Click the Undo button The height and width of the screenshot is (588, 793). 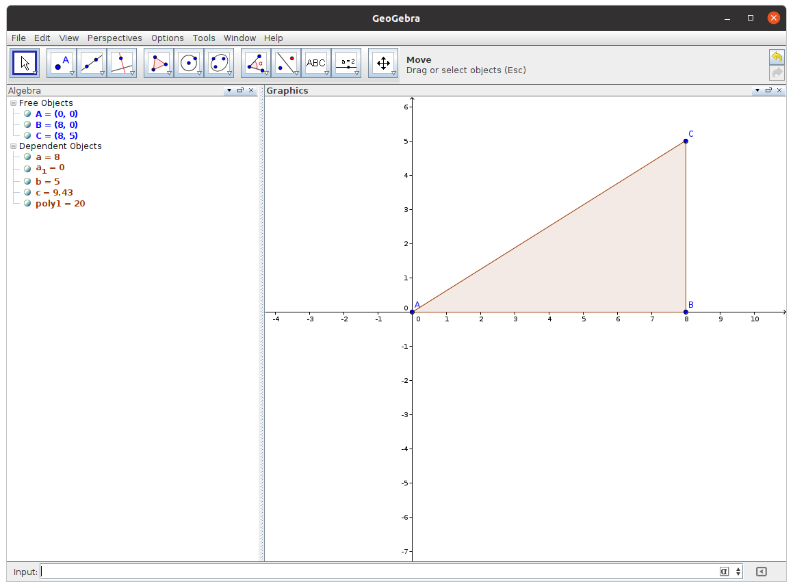(x=777, y=57)
